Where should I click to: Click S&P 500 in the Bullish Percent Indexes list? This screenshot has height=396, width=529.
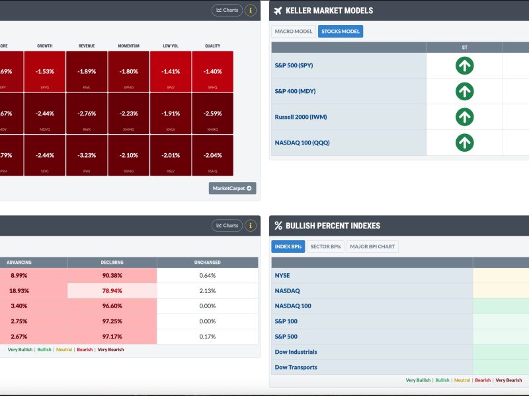(x=286, y=337)
